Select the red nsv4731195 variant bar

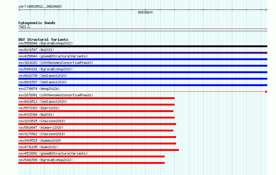click(99, 150)
